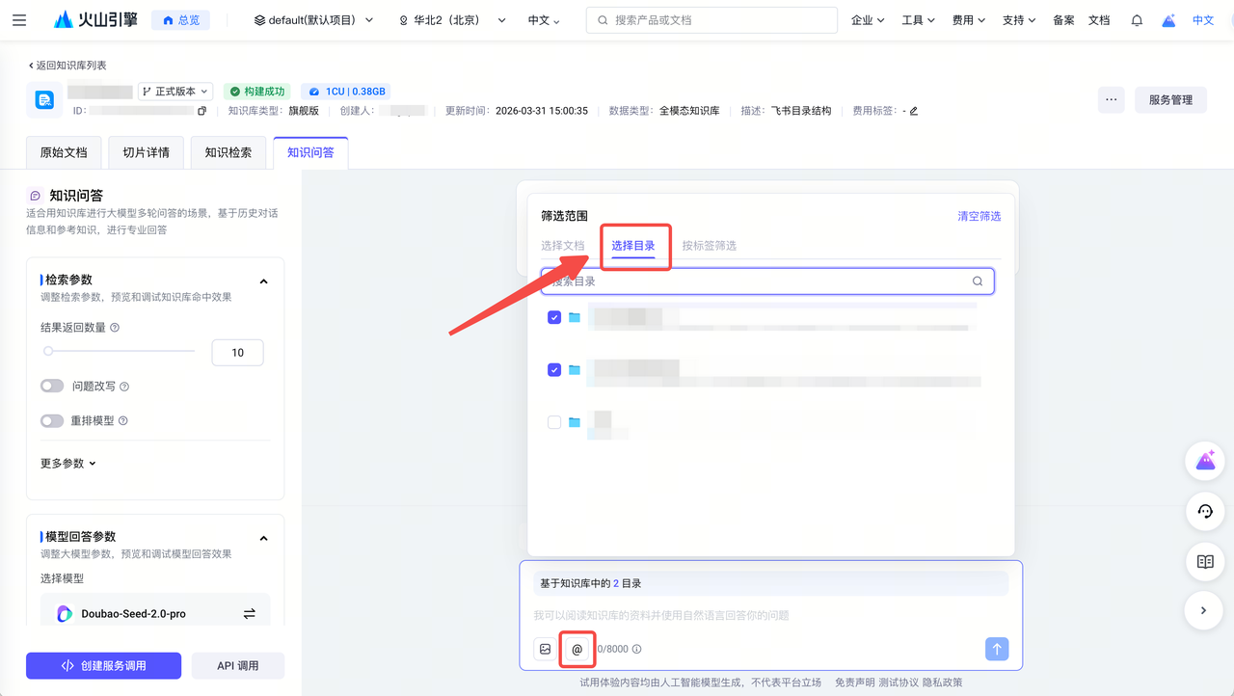Click the 火山引擎 logo

coord(95,20)
